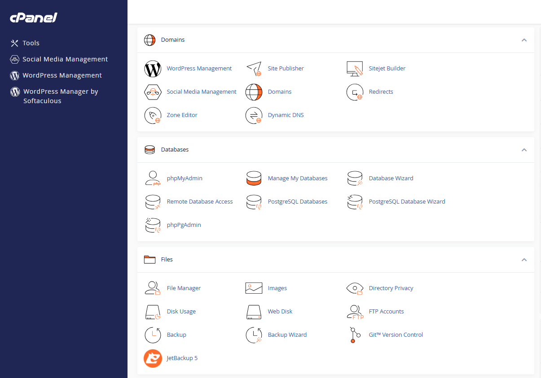Open the WordPress Management link under Domains
Screen dimensions: 541x378
[x=199, y=69]
